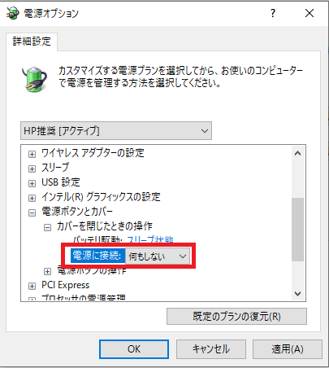329x368 pixels.
Task: Select the 詳細設定 tab
Action: [32, 42]
